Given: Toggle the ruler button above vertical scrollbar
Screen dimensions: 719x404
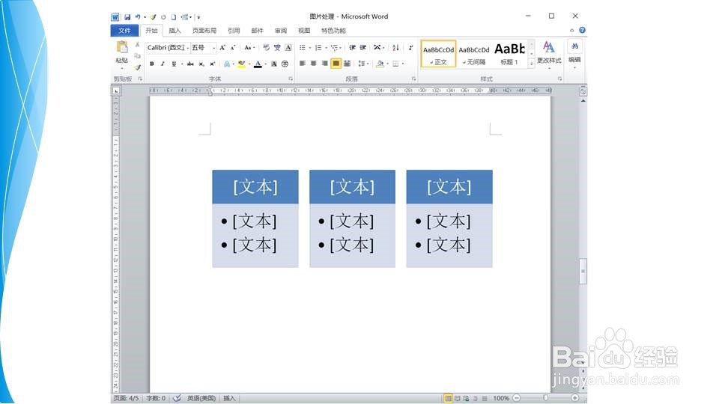Looking at the screenshot, I should (583, 91).
